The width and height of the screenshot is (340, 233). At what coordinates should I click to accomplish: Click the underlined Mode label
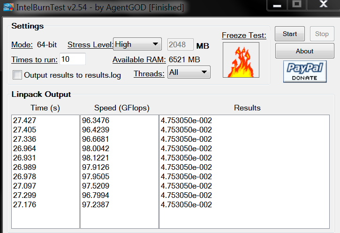[22, 45]
